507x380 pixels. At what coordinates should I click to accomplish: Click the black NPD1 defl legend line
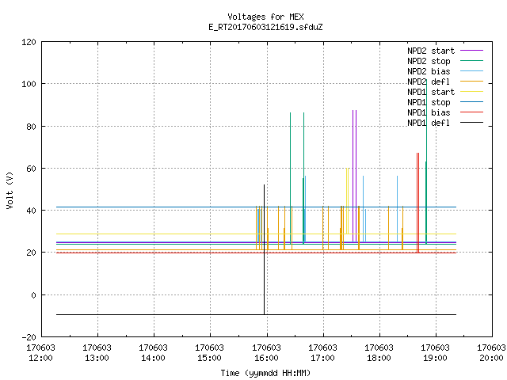pyautogui.click(x=471, y=123)
